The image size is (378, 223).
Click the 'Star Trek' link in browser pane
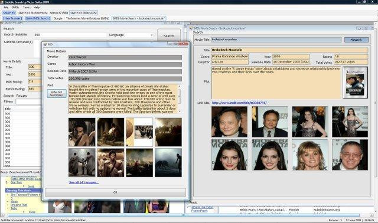[x=16, y=182]
